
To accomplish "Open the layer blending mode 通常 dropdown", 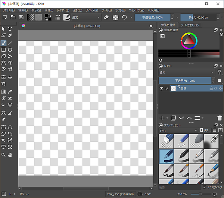I will pyautogui.click(x=187, y=72).
